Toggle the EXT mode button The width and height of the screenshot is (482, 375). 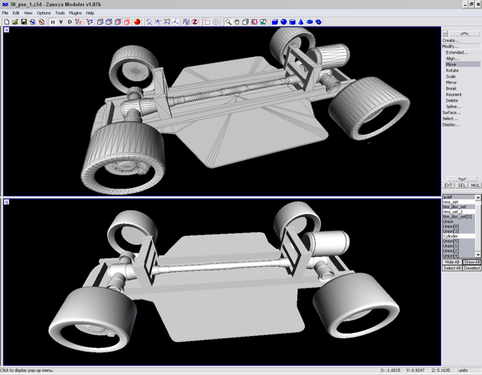(x=447, y=185)
